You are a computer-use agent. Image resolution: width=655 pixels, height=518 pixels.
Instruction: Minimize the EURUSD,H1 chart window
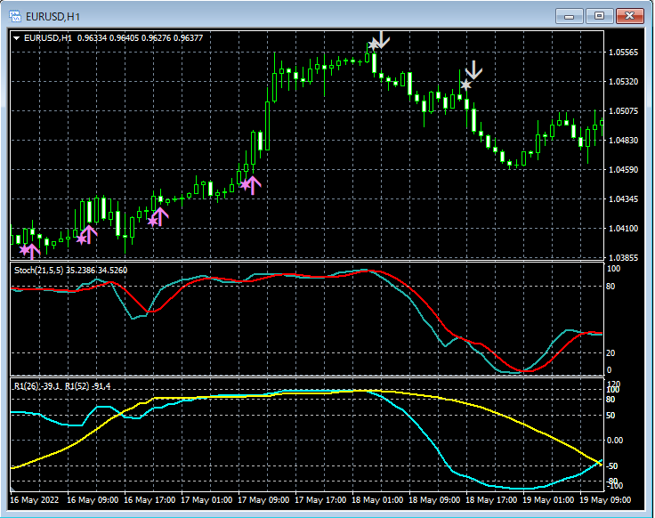pyautogui.click(x=569, y=16)
